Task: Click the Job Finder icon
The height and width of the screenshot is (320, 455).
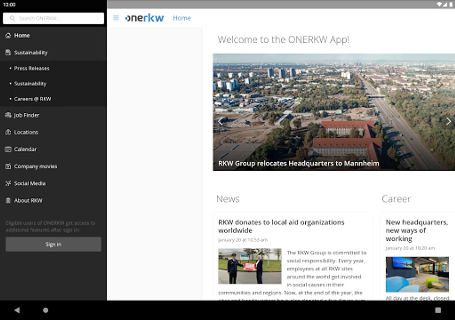Action: tap(8, 115)
